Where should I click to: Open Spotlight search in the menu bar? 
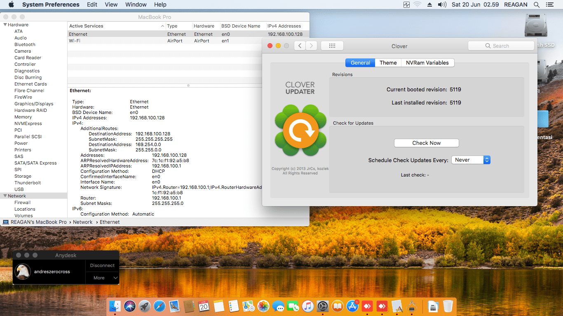tap(537, 5)
